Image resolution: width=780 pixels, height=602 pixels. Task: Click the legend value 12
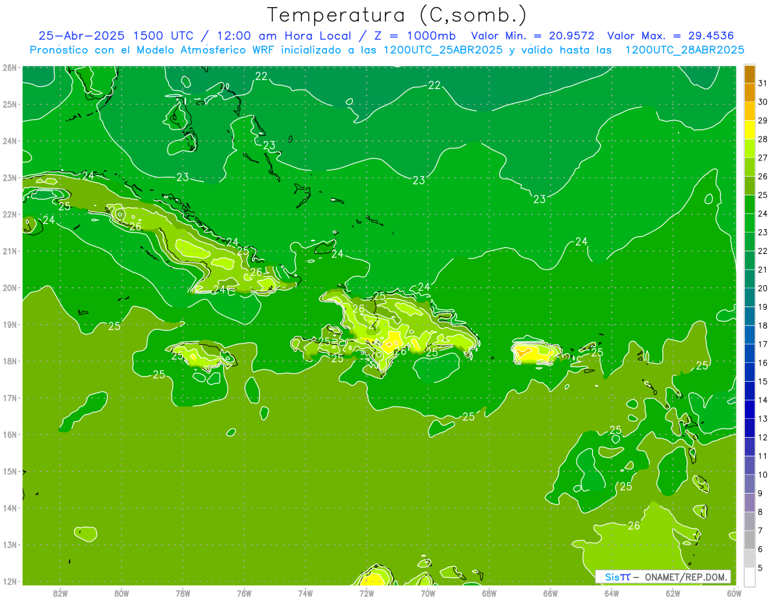click(x=762, y=437)
